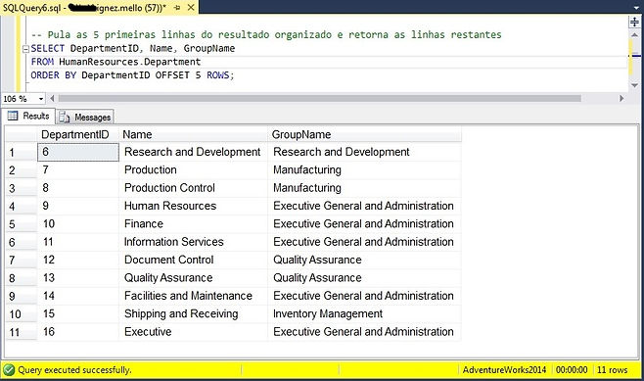Click the Results grid icon
The height and width of the screenshot is (381, 644).
point(13,116)
